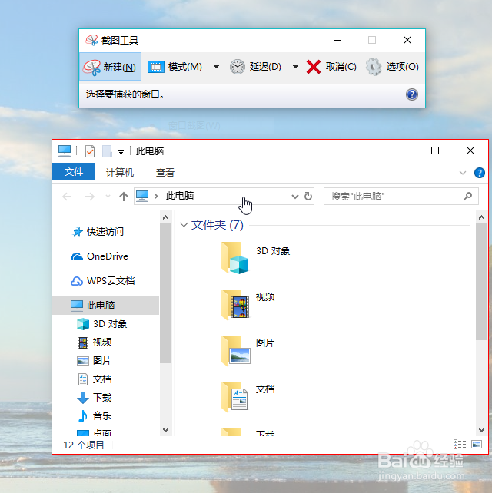Click the address bar computer icon
The height and width of the screenshot is (493, 492).
142,196
